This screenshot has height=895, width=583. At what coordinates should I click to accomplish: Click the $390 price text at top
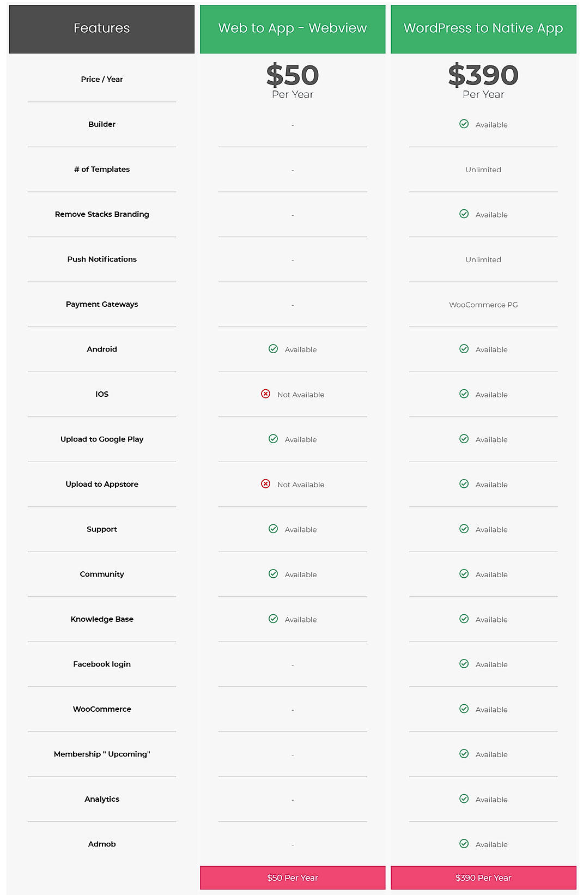tap(483, 74)
